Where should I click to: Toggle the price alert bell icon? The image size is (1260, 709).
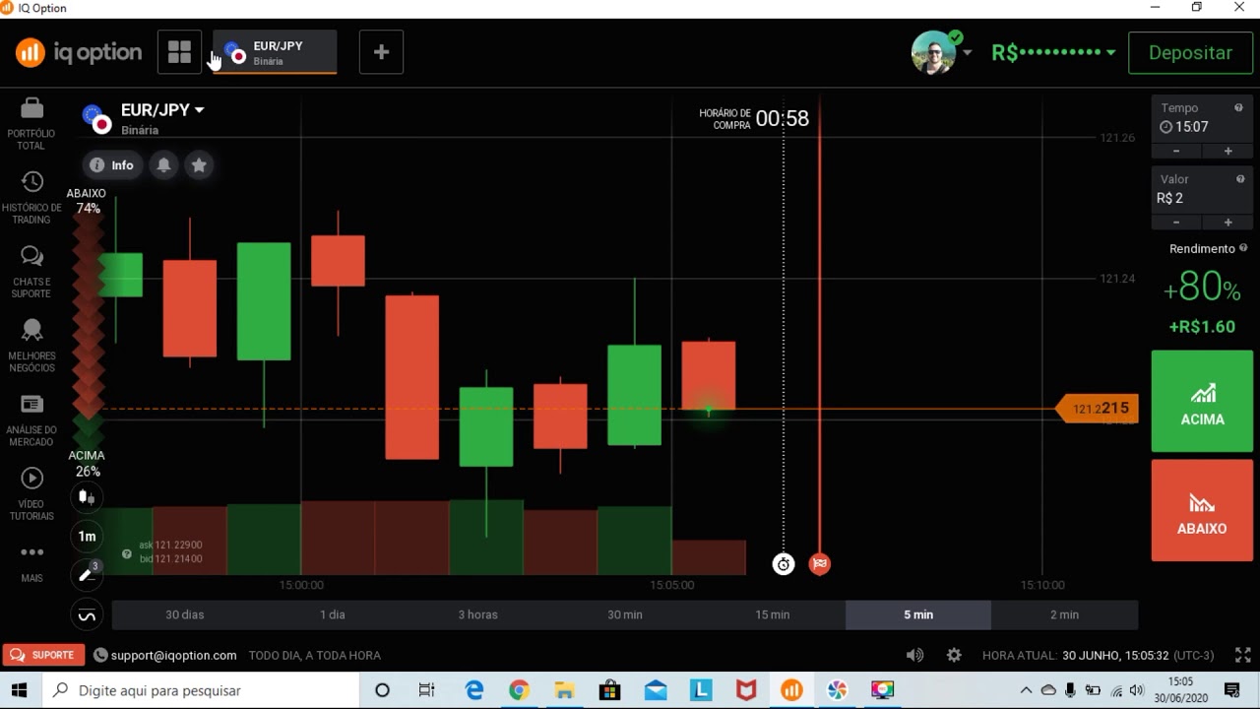[x=163, y=165]
